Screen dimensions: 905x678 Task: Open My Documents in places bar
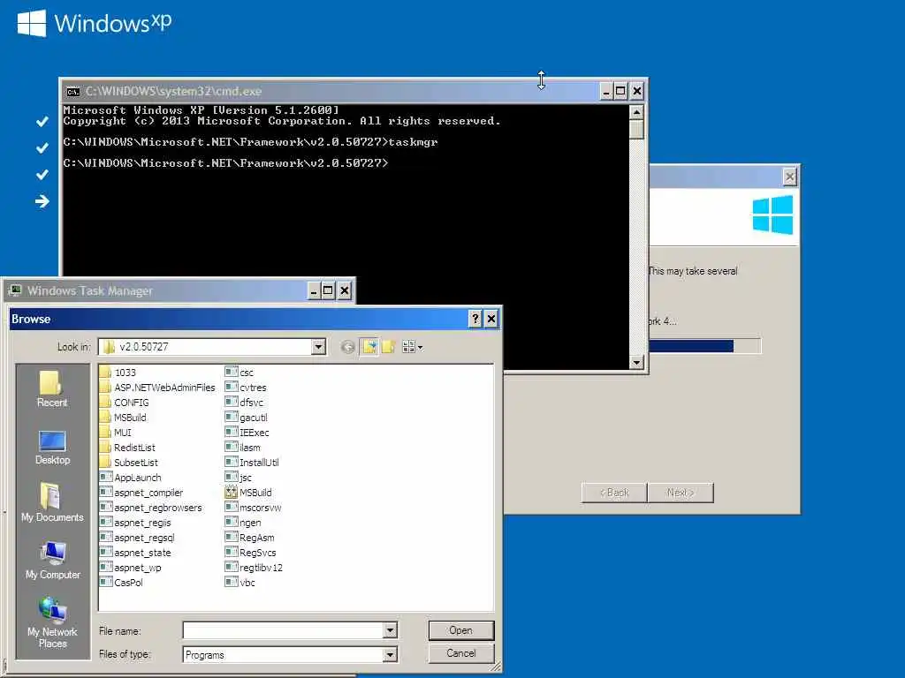(x=52, y=502)
